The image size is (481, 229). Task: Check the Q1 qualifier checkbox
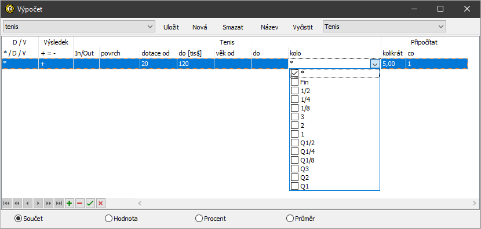pyautogui.click(x=294, y=186)
